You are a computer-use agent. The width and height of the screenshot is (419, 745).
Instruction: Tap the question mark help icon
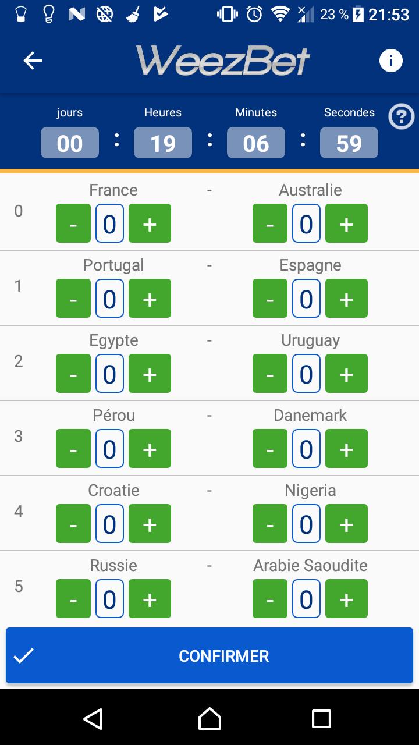click(401, 117)
